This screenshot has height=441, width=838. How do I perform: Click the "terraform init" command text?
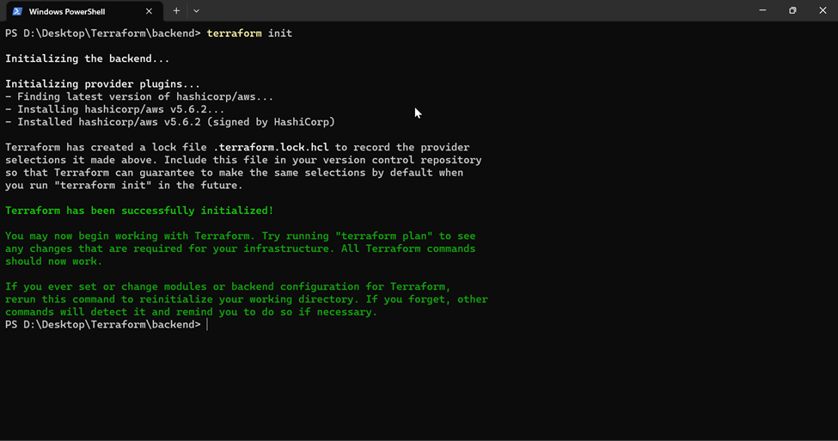pyautogui.click(x=249, y=34)
